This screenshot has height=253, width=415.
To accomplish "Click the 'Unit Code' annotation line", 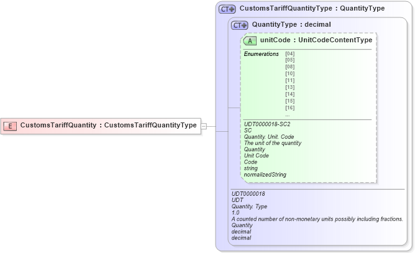I will pyautogui.click(x=256, y=156).
